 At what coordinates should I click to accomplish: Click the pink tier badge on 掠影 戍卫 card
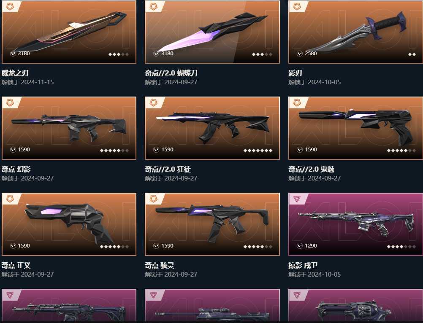coord(297,199)
